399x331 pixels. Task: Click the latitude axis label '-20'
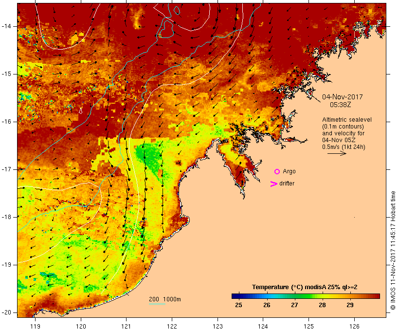[6, 313]
